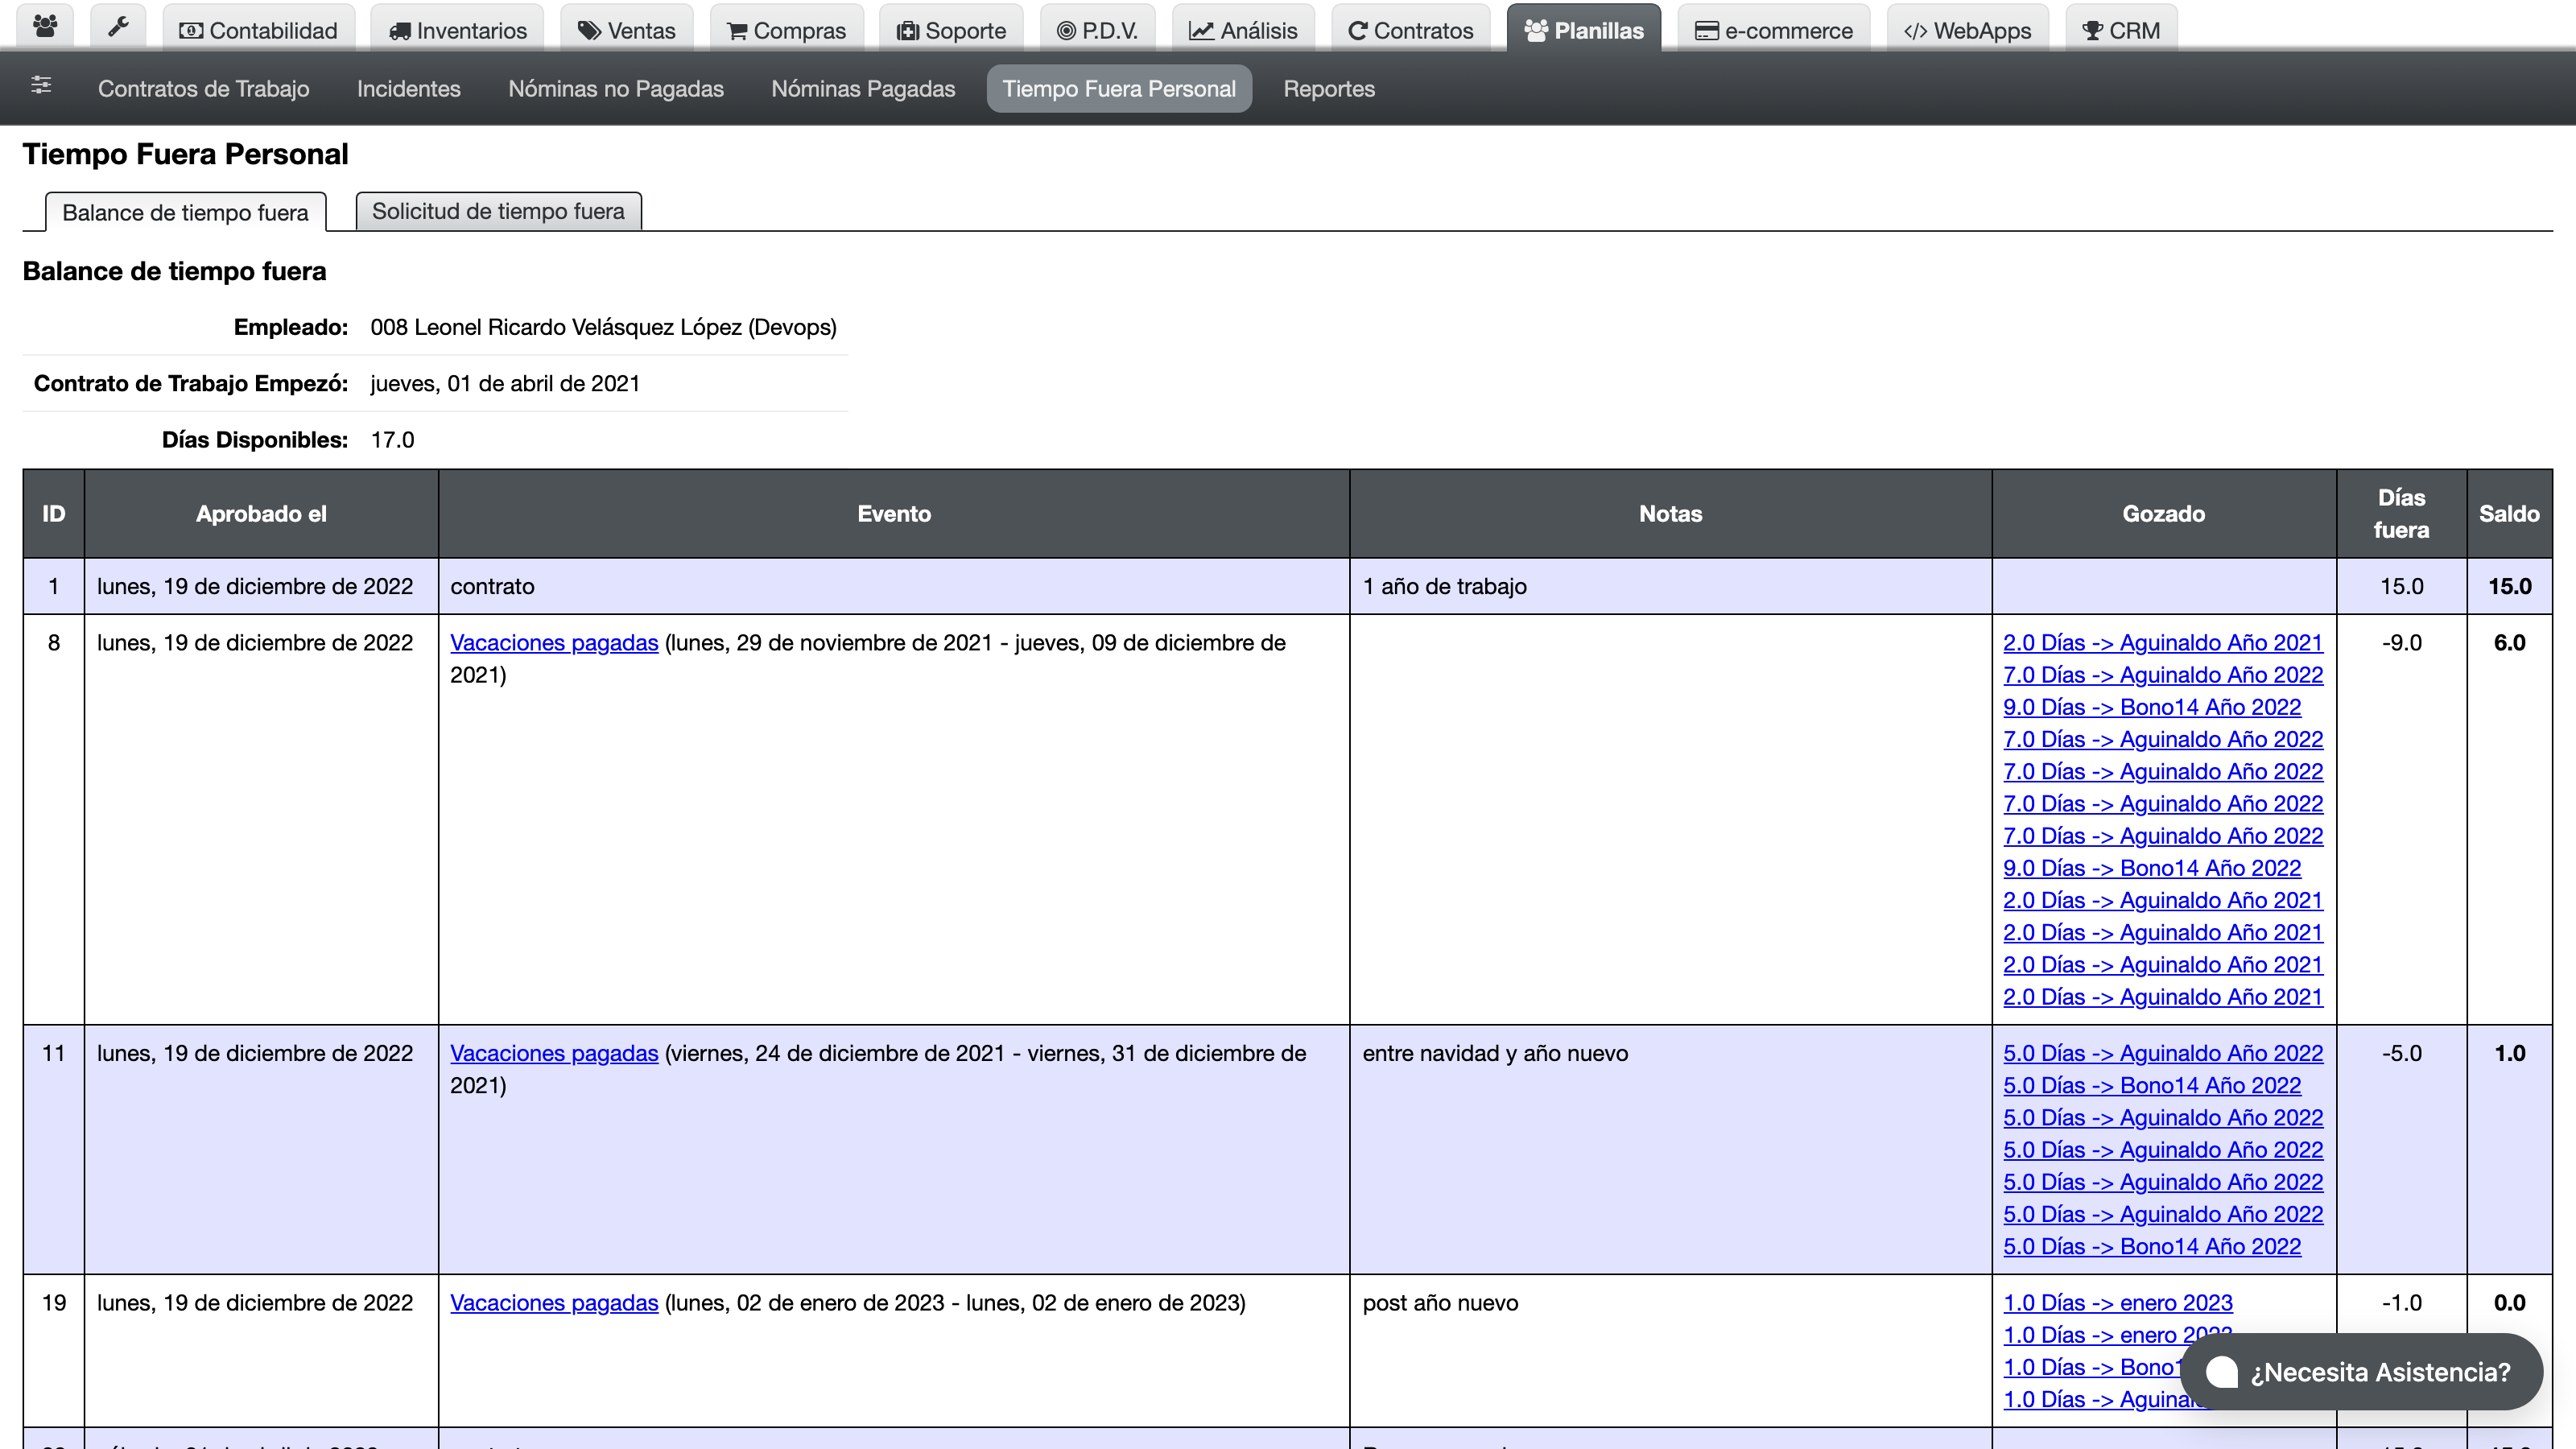Open first '2.0 Días -> Aguinaldo Año 2021' link
Image resolution: width=2576 pixels, height=1449 pixels.
click(2163, 643)
